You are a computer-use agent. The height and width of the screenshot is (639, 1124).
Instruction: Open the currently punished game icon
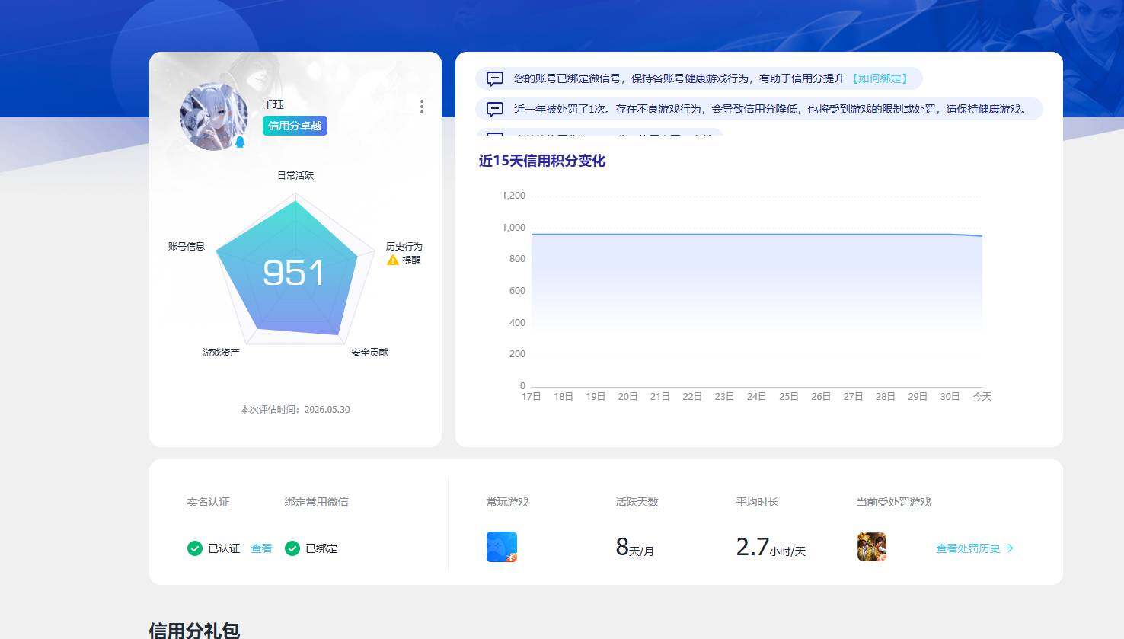click(872, 547)
